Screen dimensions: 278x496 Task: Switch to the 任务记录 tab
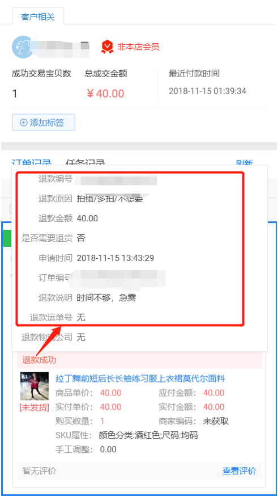[x=85, y=162]
